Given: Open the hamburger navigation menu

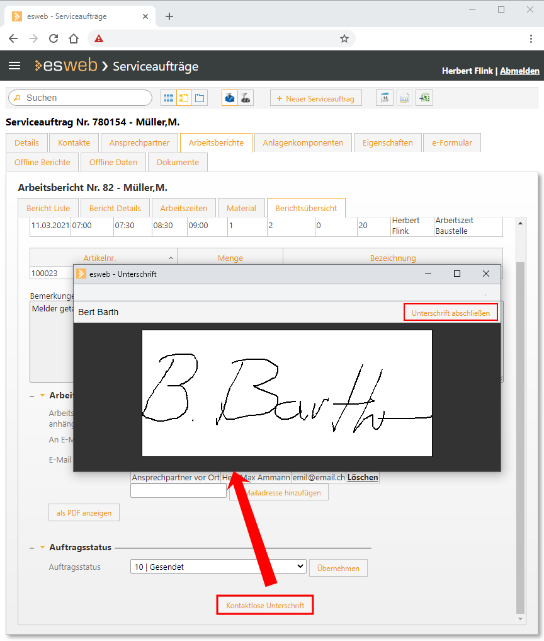Looking at the screenshot, I should tap(14, 66).
